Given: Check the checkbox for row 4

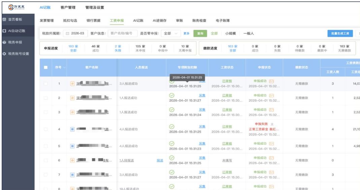Looking at the screenshot, I should coord(46,129).
